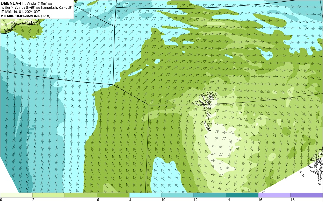Click the 'IT: Mið. 10. 01. 2024 00Z' line
323x202 pixels.
tap(20, 12)
